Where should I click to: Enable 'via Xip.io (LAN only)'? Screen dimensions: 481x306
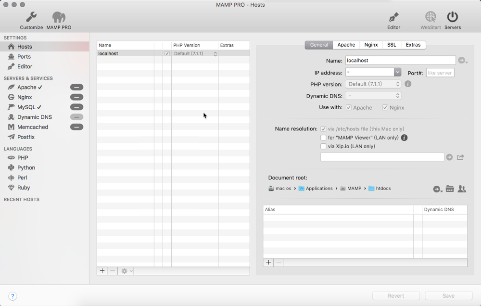tap(324, 146)
